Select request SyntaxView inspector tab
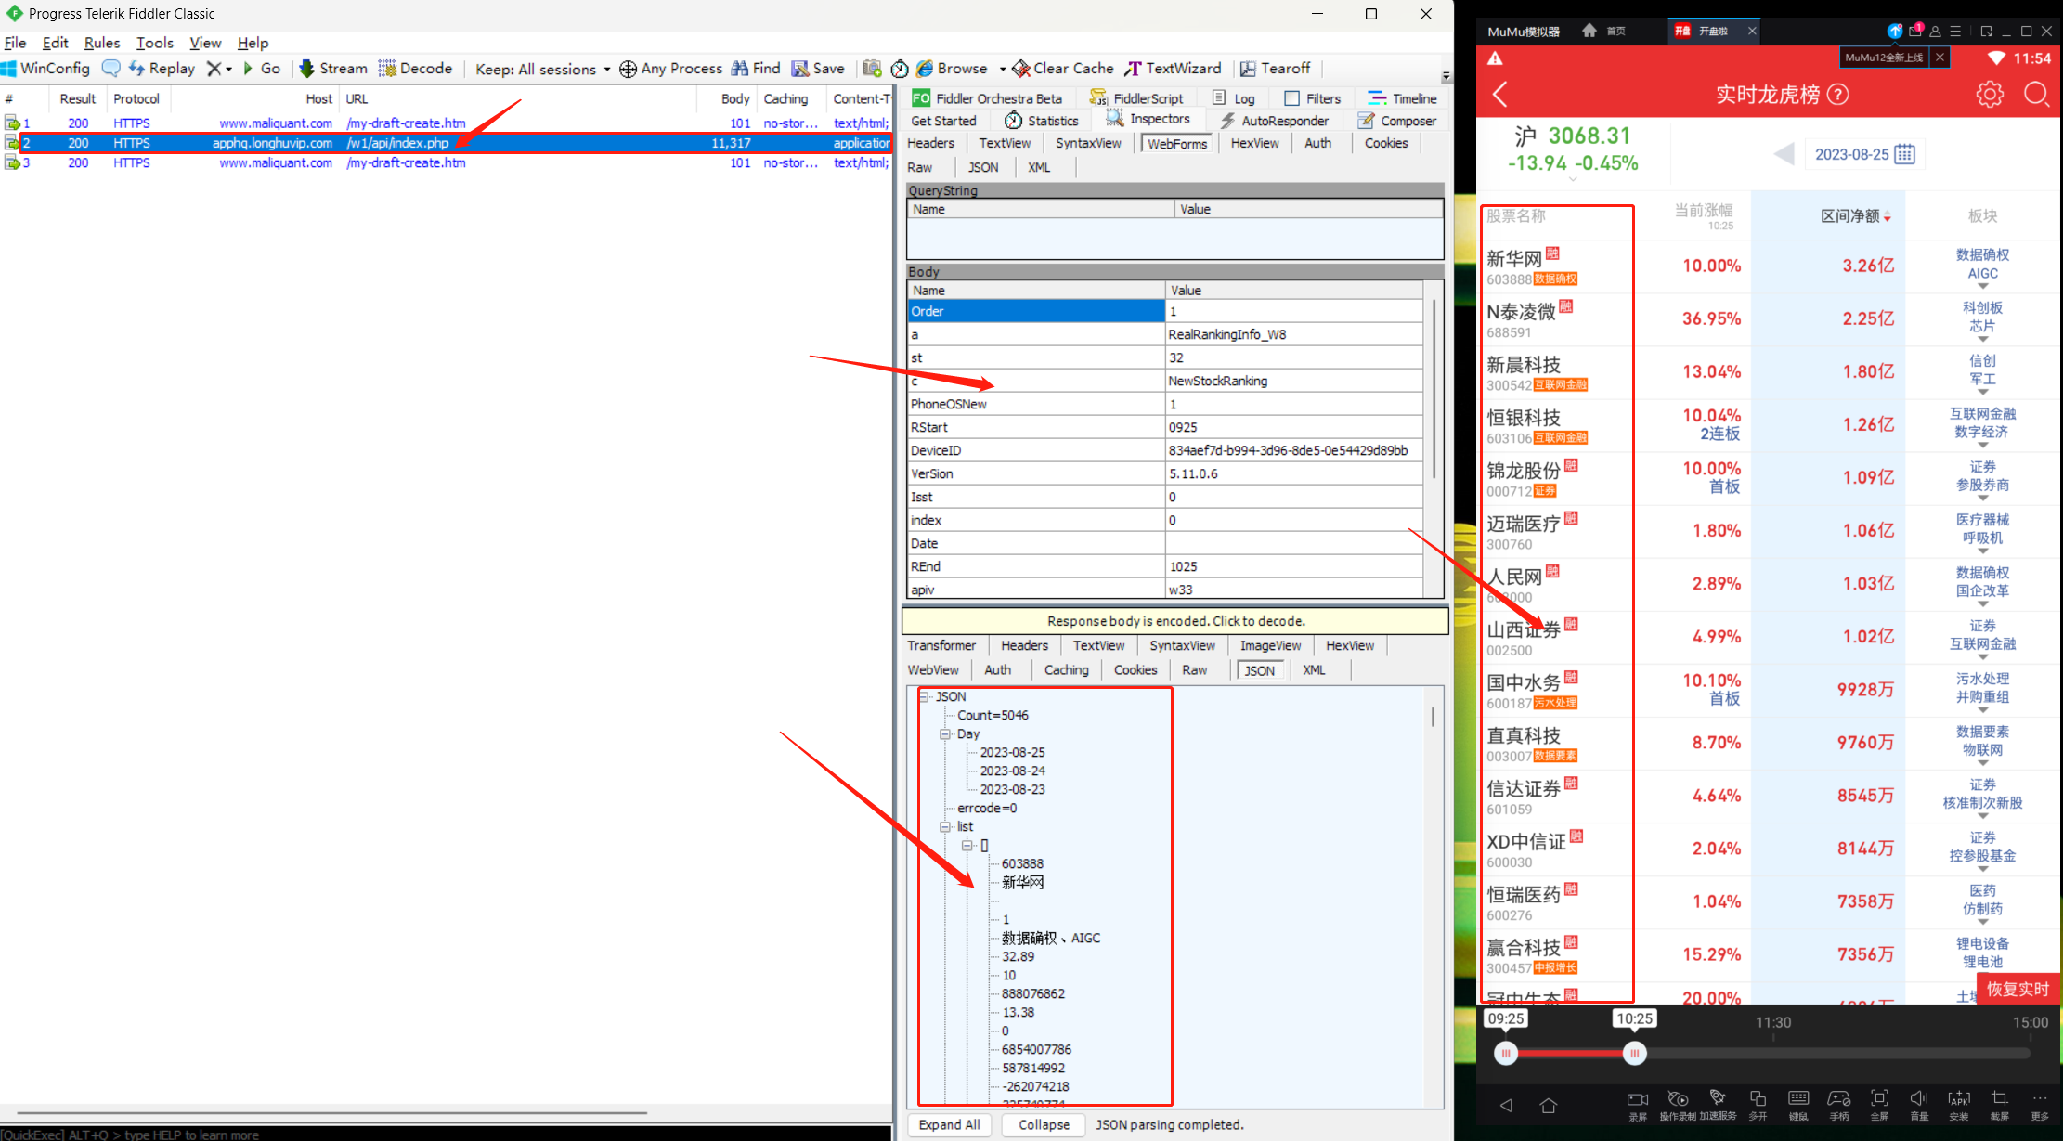The height and width of the screenshot is (1141, 2063). 1088,143
